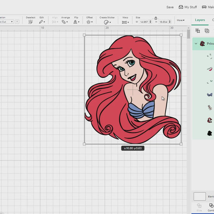Click the Deselect icon
The image size is (214, 214).
(x=30, y=22)
